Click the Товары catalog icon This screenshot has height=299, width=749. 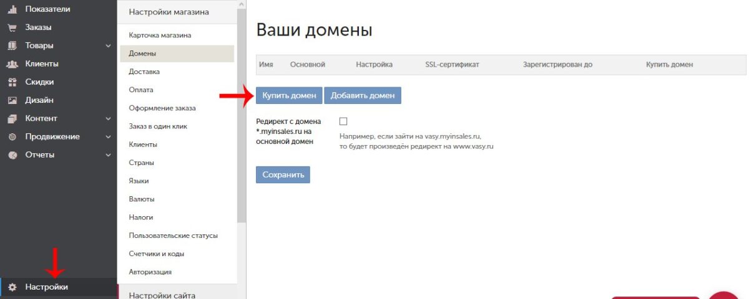point(12,45)
